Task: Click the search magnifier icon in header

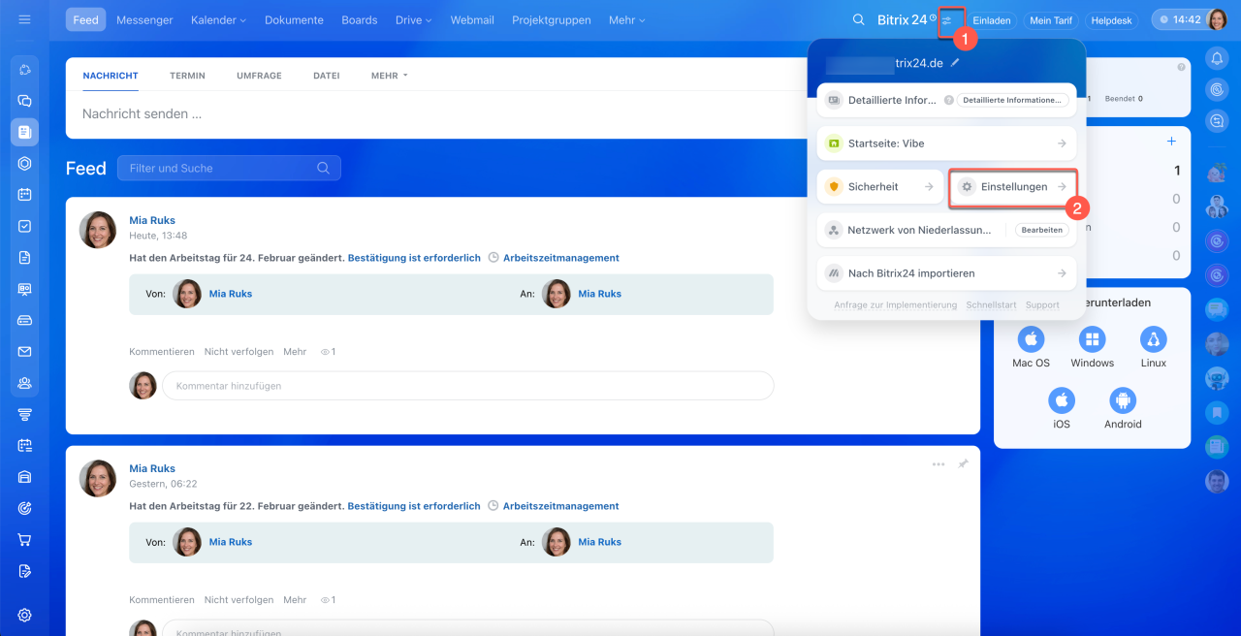Action: coord(858,20)
